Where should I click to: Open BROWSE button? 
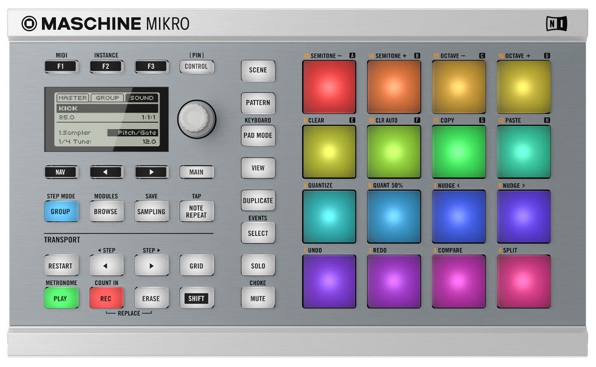click(106, 212)
